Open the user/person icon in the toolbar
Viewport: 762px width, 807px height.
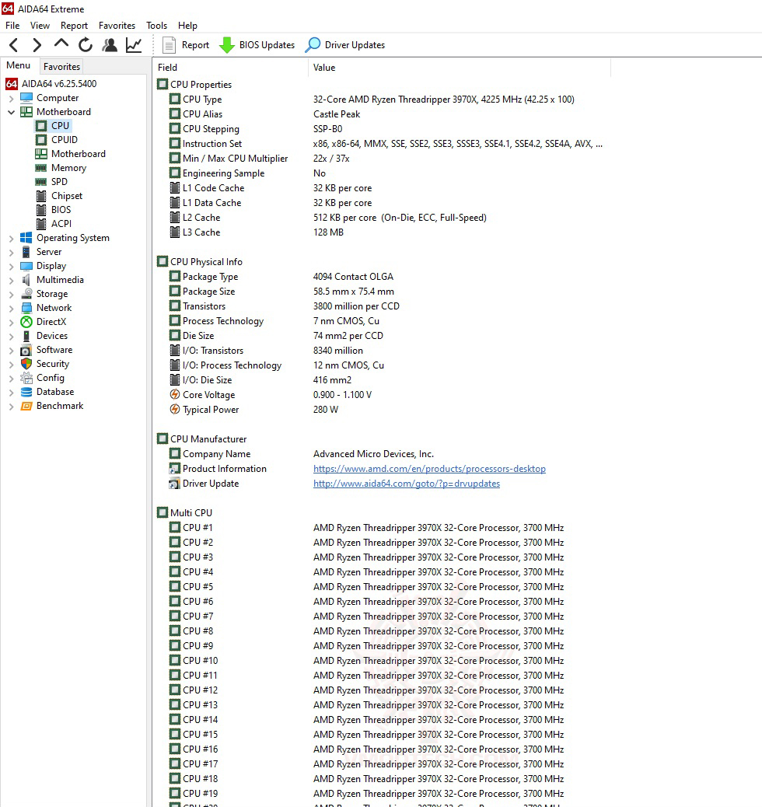tap(109, 45)
